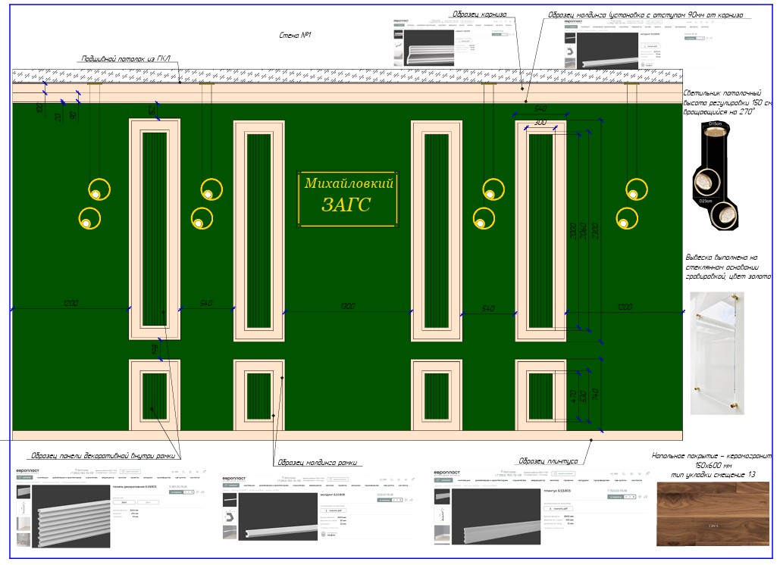Select the upper ring lamp nearest left wall edge

(x=99, y=189)
